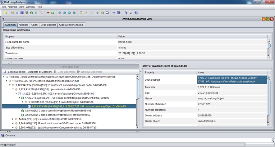Switch to the Analysis tab
275x147 pixels.
(24, 25)
